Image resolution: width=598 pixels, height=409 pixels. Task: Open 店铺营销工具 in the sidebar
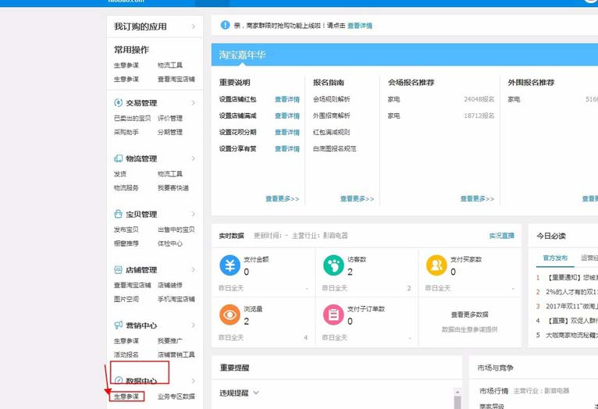click(x=176, y=355)
